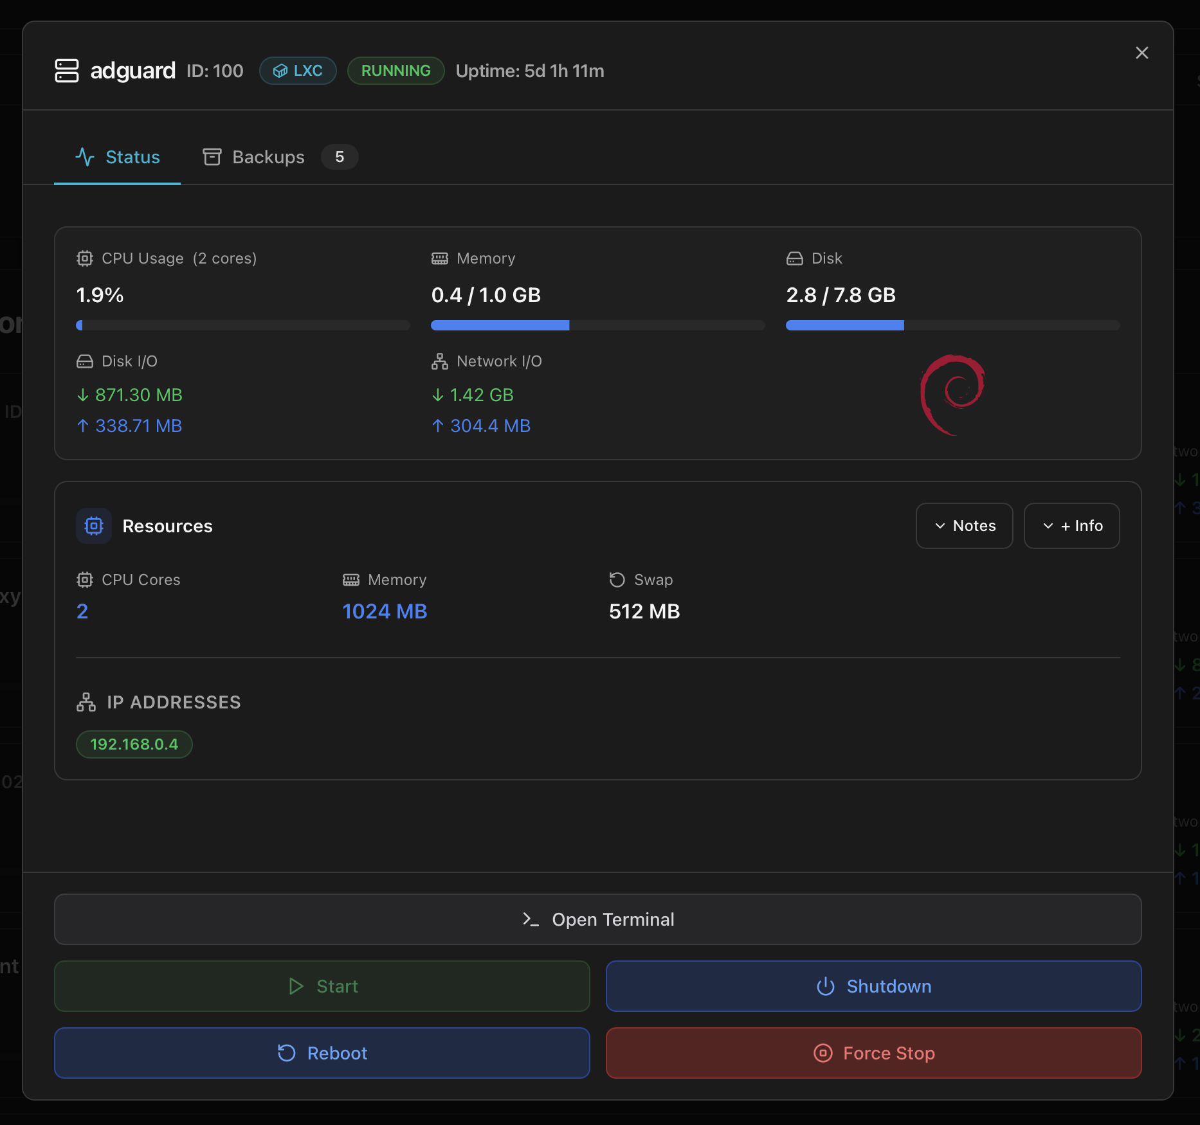Image resolution: width=1200 pixels, height=1125 pixels.
Task: Shutdown the adguard container
Action: (x=874, y=986)
